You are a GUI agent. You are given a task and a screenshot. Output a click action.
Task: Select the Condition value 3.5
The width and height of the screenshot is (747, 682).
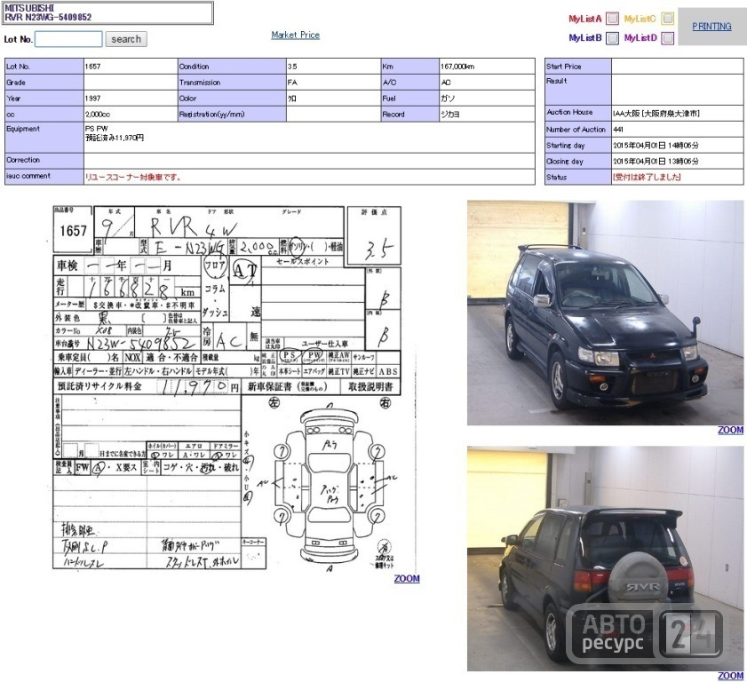(x=292, y=67)
